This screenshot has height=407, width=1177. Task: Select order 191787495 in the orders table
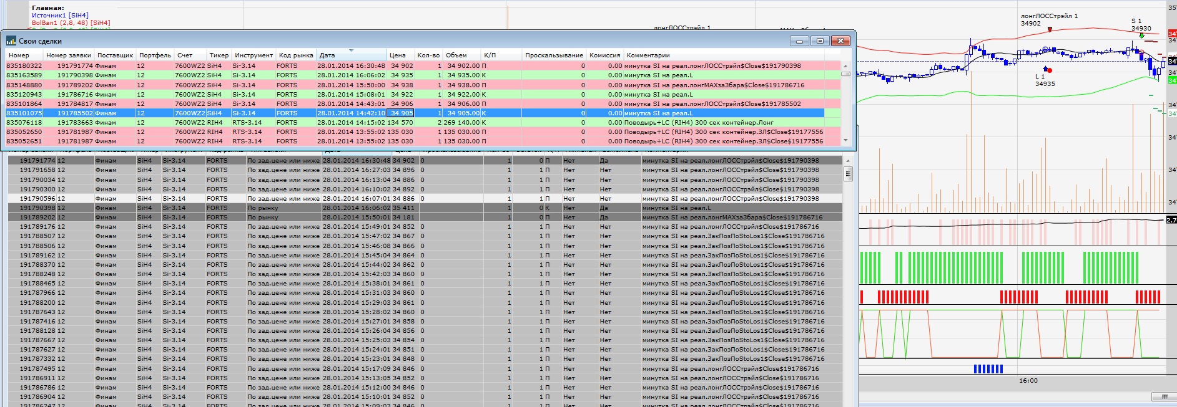point(425,368)
